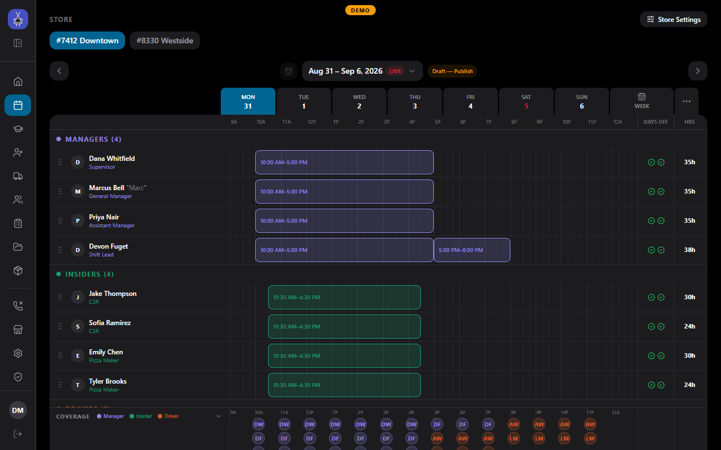721x450 pixels.
Task: Select the calendar schedule icon in sidebar
Action: coord(18,105)
